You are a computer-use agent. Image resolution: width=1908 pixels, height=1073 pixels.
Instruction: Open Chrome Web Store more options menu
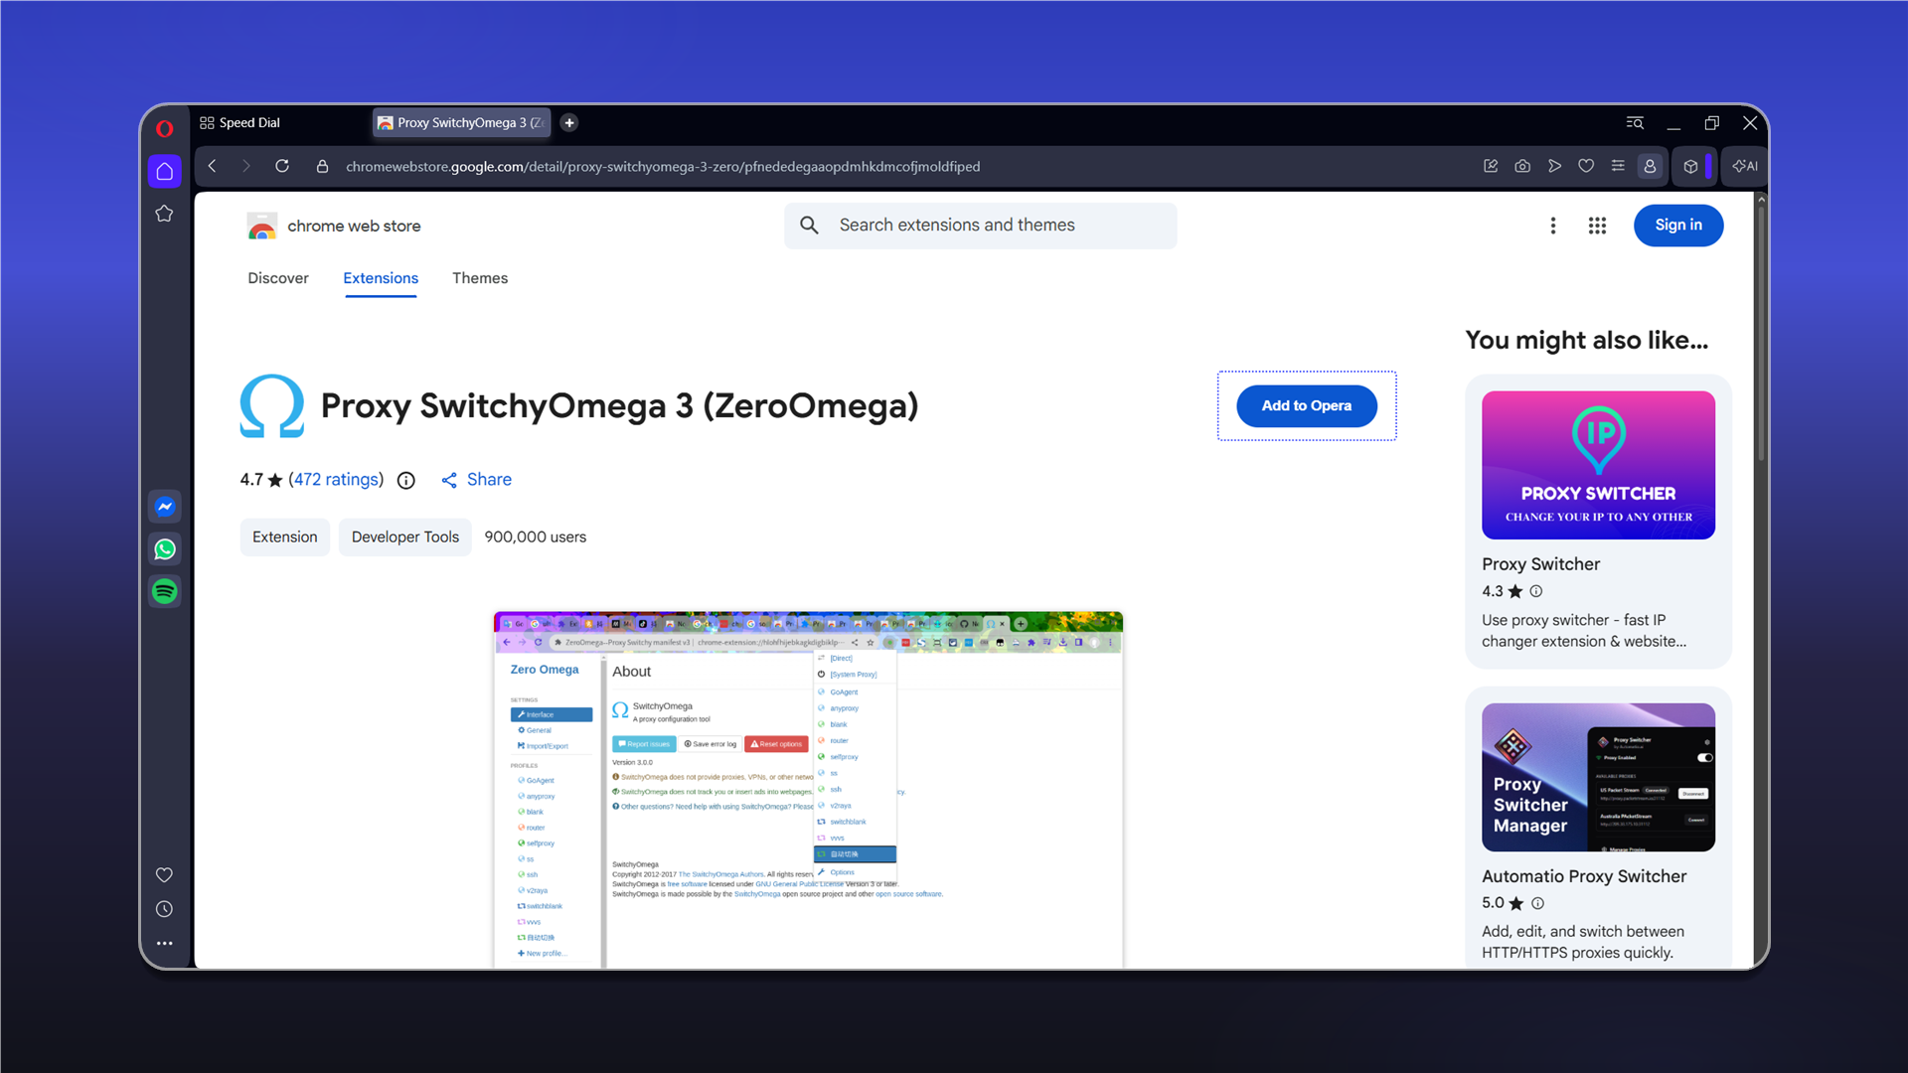1553,227
